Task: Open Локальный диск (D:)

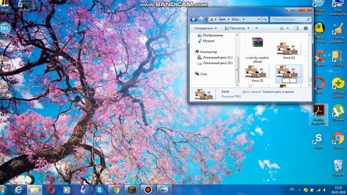Action: point(215,63)
